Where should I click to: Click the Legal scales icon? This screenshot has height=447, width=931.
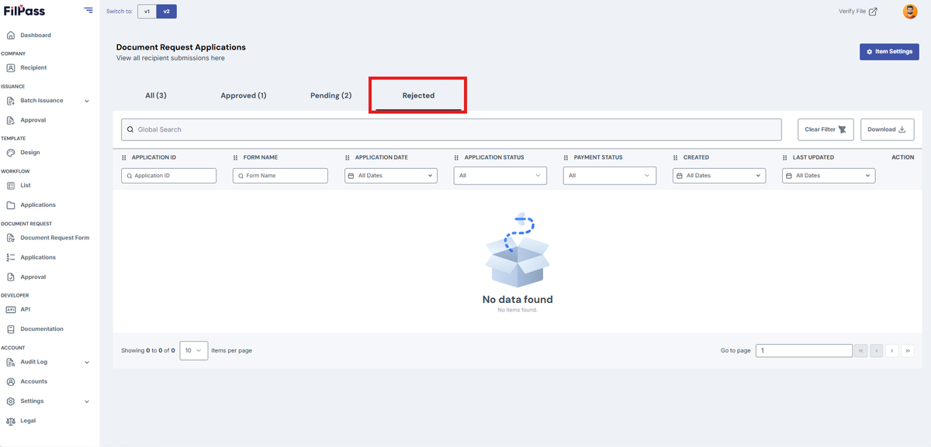click(11, 421)
